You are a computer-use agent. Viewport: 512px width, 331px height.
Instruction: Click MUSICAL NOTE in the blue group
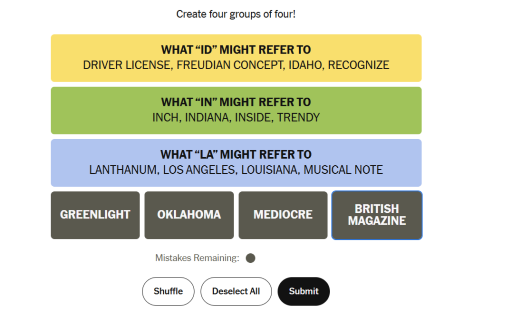coord(343,170)
